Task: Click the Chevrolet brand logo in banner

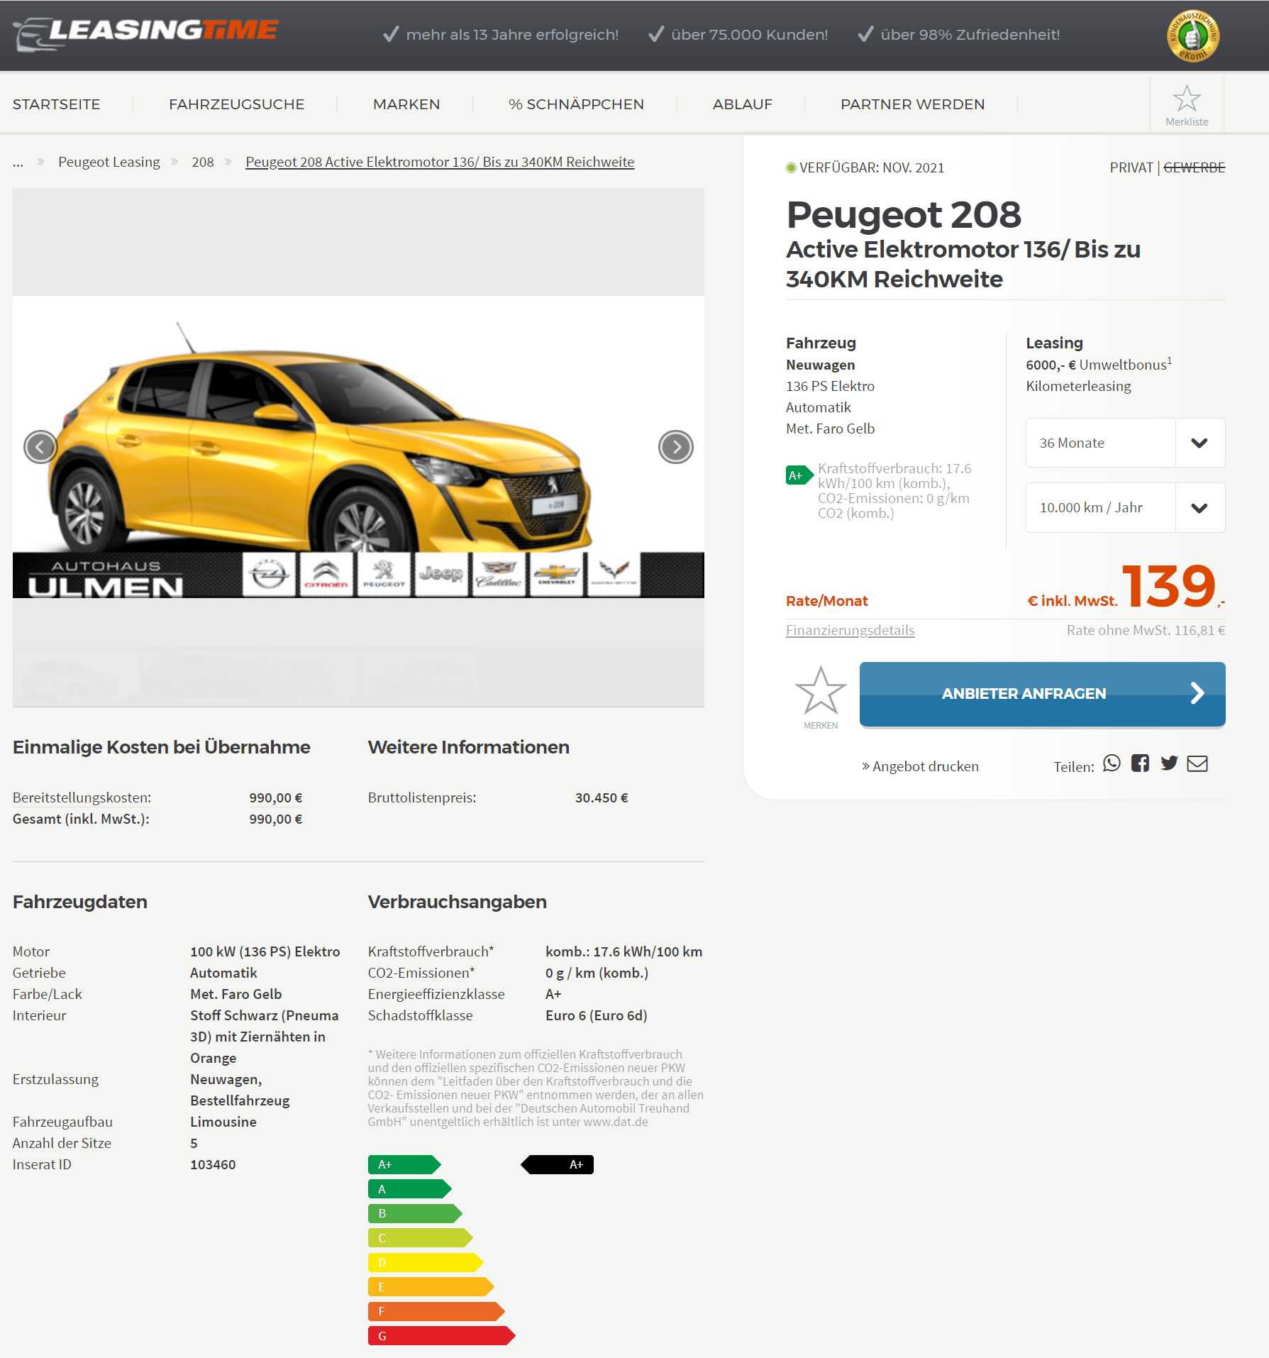Action: coord(556,573)
